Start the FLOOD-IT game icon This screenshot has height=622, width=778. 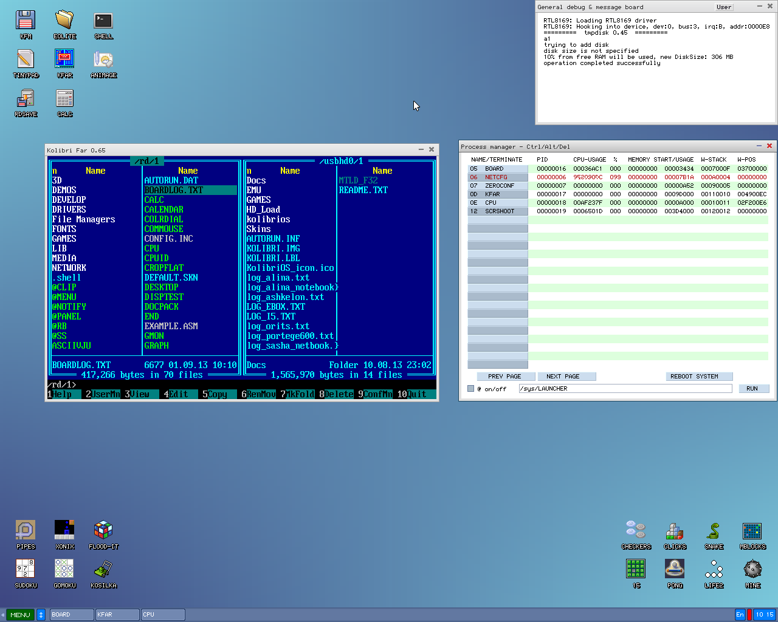(103, 531)
